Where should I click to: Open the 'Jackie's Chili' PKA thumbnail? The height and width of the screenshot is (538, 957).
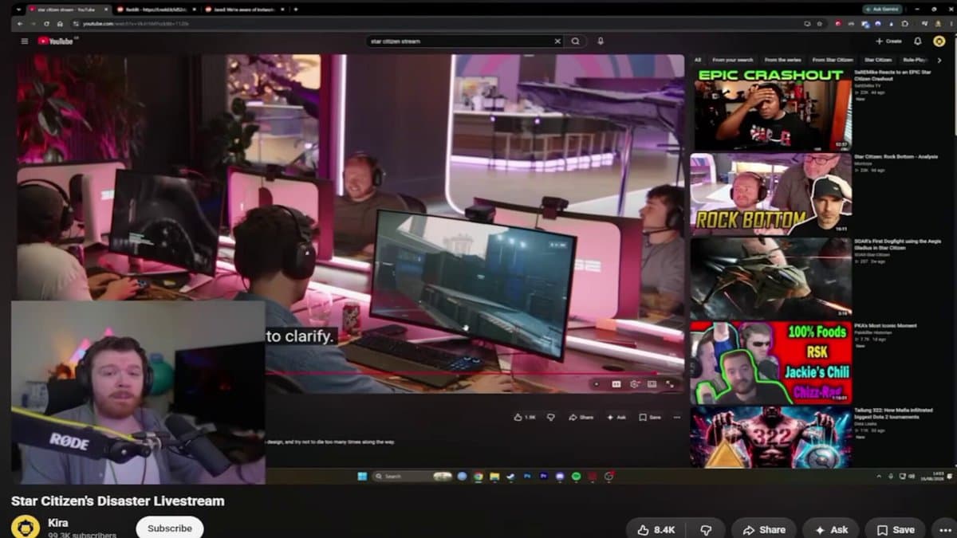(770, 363)
